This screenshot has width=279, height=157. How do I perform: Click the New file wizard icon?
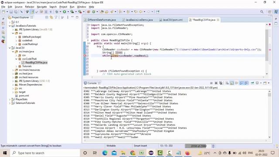pos(3,12)
